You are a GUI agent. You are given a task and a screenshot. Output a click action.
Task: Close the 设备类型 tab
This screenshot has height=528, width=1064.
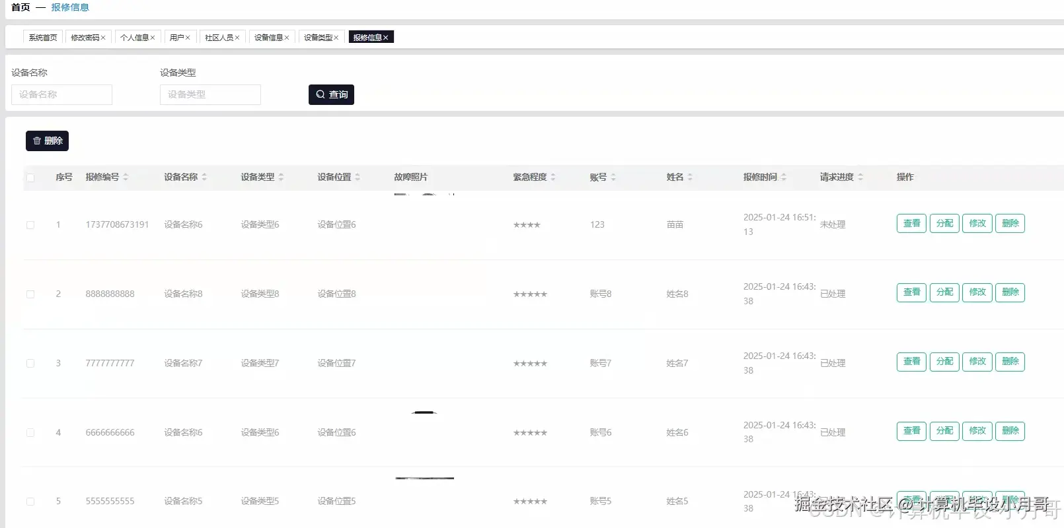pos(336,38)
